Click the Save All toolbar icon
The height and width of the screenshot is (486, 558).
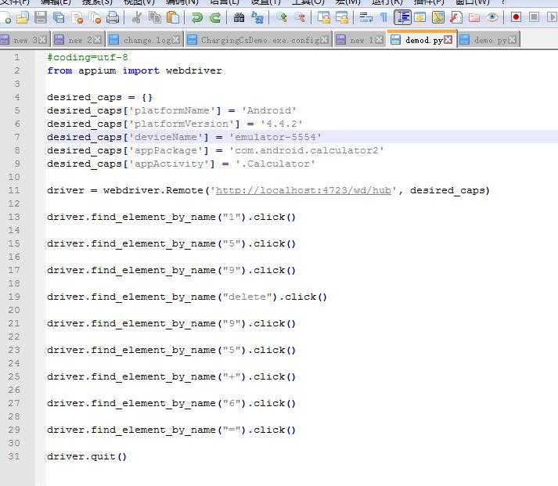tap(59, 17)
